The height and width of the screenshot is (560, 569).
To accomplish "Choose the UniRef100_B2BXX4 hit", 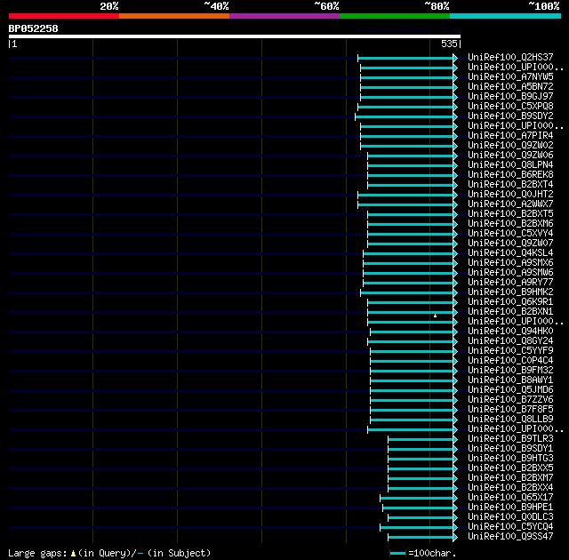I will click(510, 488).
